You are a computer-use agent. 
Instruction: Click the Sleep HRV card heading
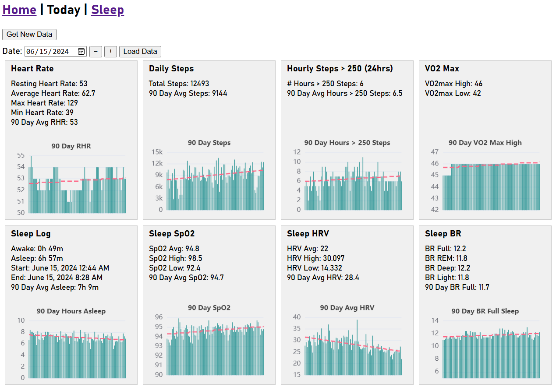[308, 234]
